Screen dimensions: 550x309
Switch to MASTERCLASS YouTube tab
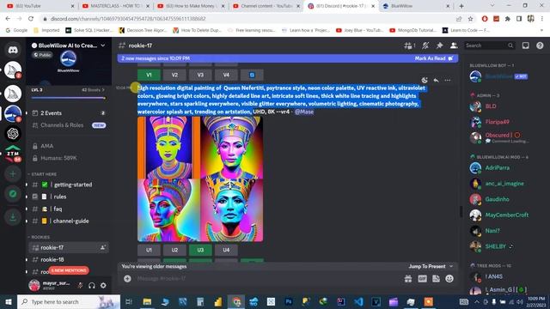116,6
